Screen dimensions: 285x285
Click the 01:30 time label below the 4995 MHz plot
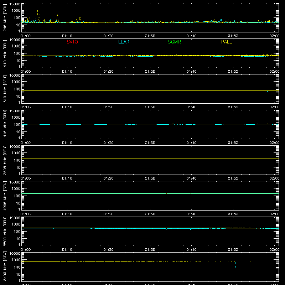click(x=150, y=214)
